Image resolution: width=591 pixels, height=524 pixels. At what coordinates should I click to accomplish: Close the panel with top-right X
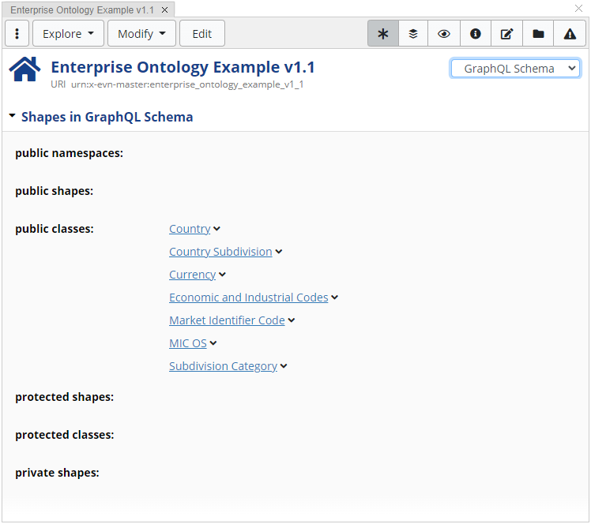click(578, 8)
